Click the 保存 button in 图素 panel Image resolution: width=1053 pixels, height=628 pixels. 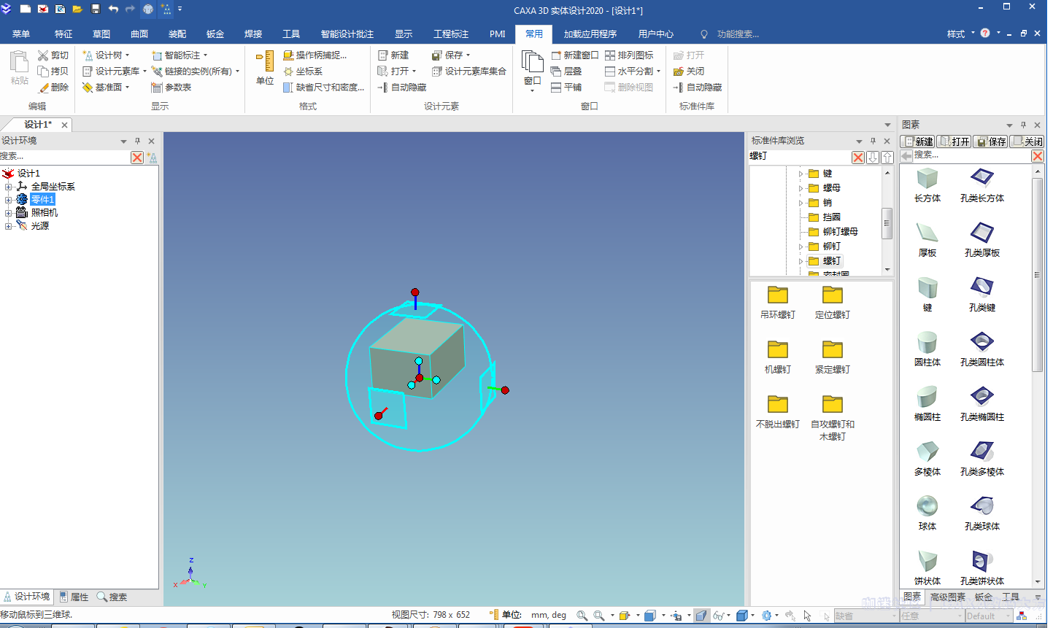click(x=991, y=142)
